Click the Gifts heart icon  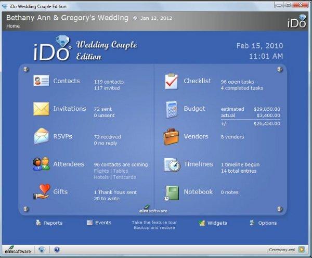[x=41, y=192]
